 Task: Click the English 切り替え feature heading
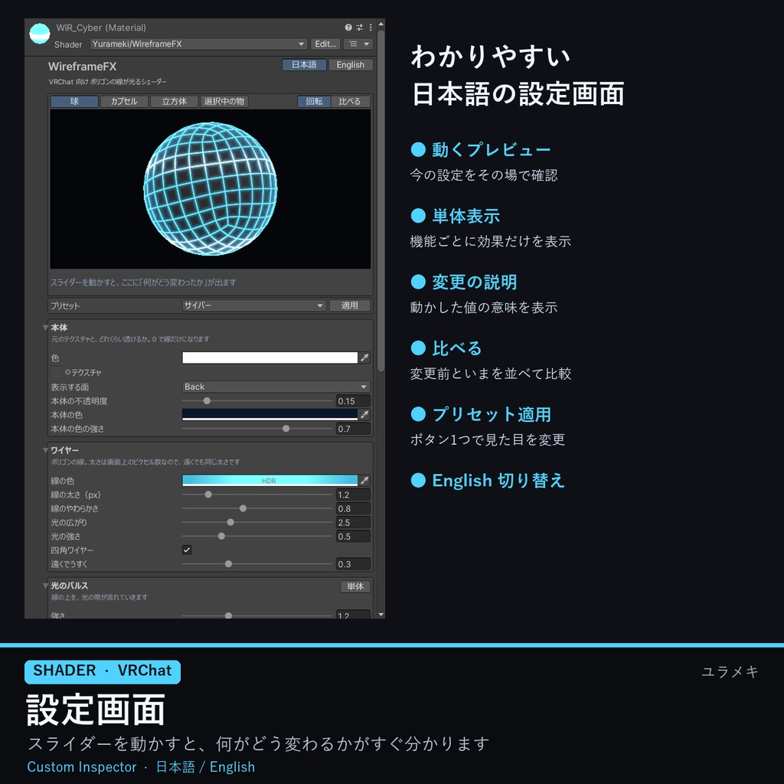pos(498,481)
